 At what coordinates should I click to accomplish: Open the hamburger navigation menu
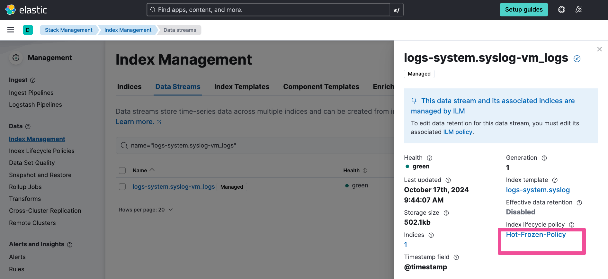pyautogui.click(x=11, y=30)
